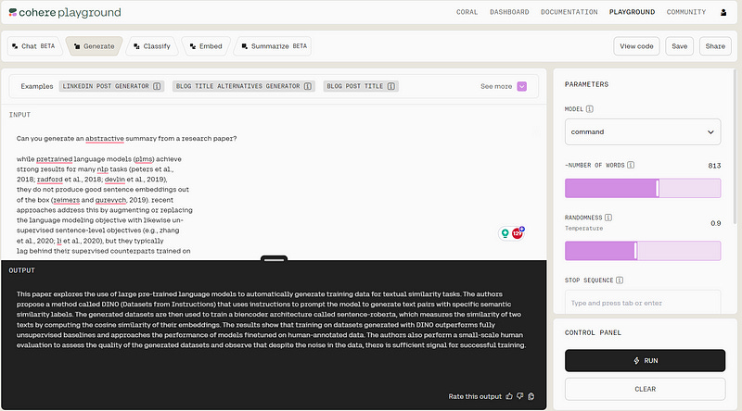Open the Summarize beta tab
742x411 pixels.
click(x=274, y=46)
